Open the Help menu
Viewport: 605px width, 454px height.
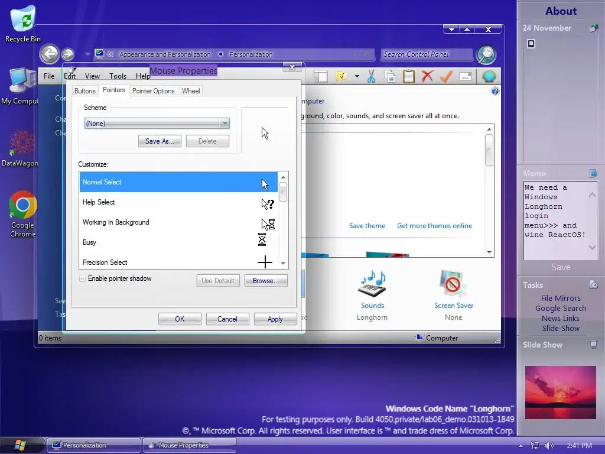[143, 76]
